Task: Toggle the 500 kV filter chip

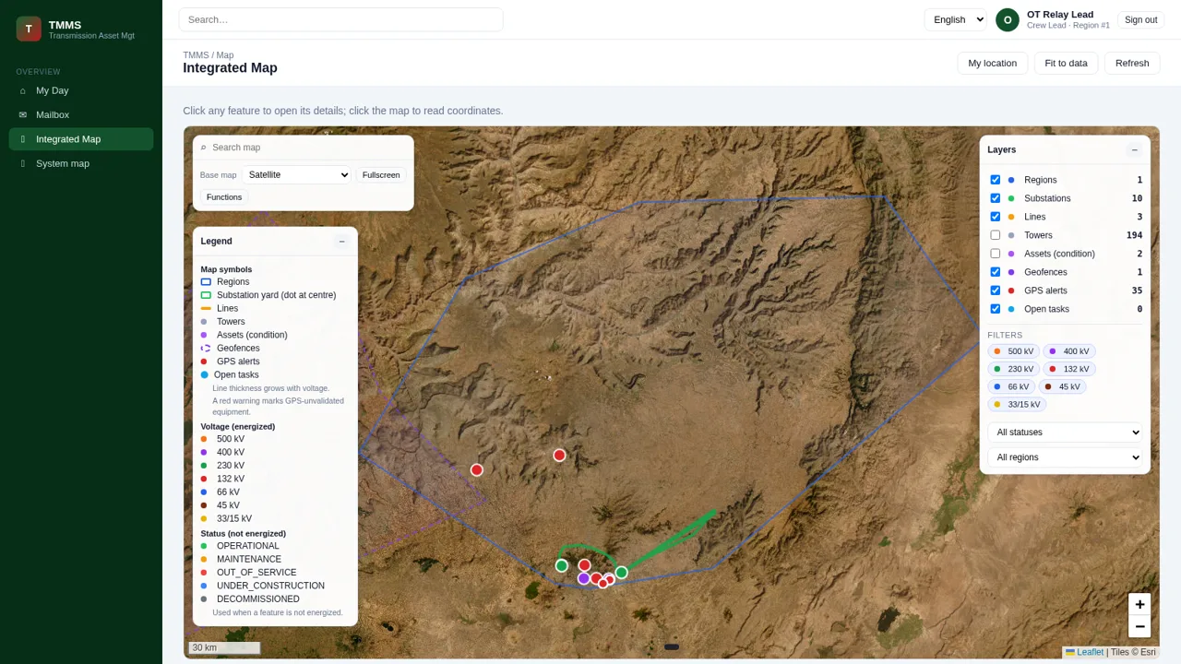Action: [1013, 351]
